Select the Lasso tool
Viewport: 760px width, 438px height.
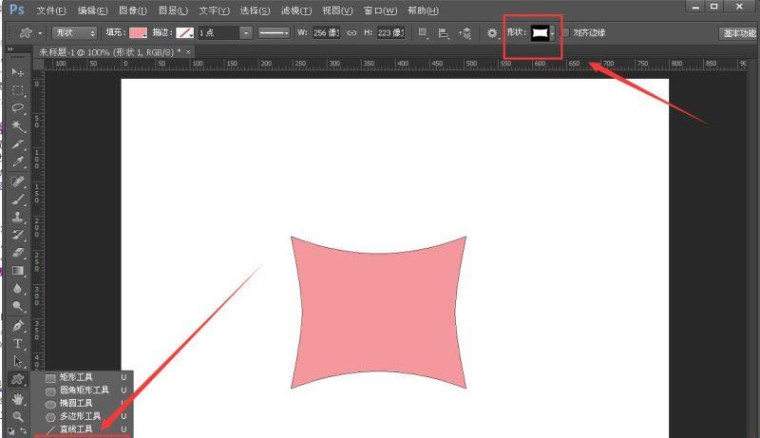[x=17, y=108]
